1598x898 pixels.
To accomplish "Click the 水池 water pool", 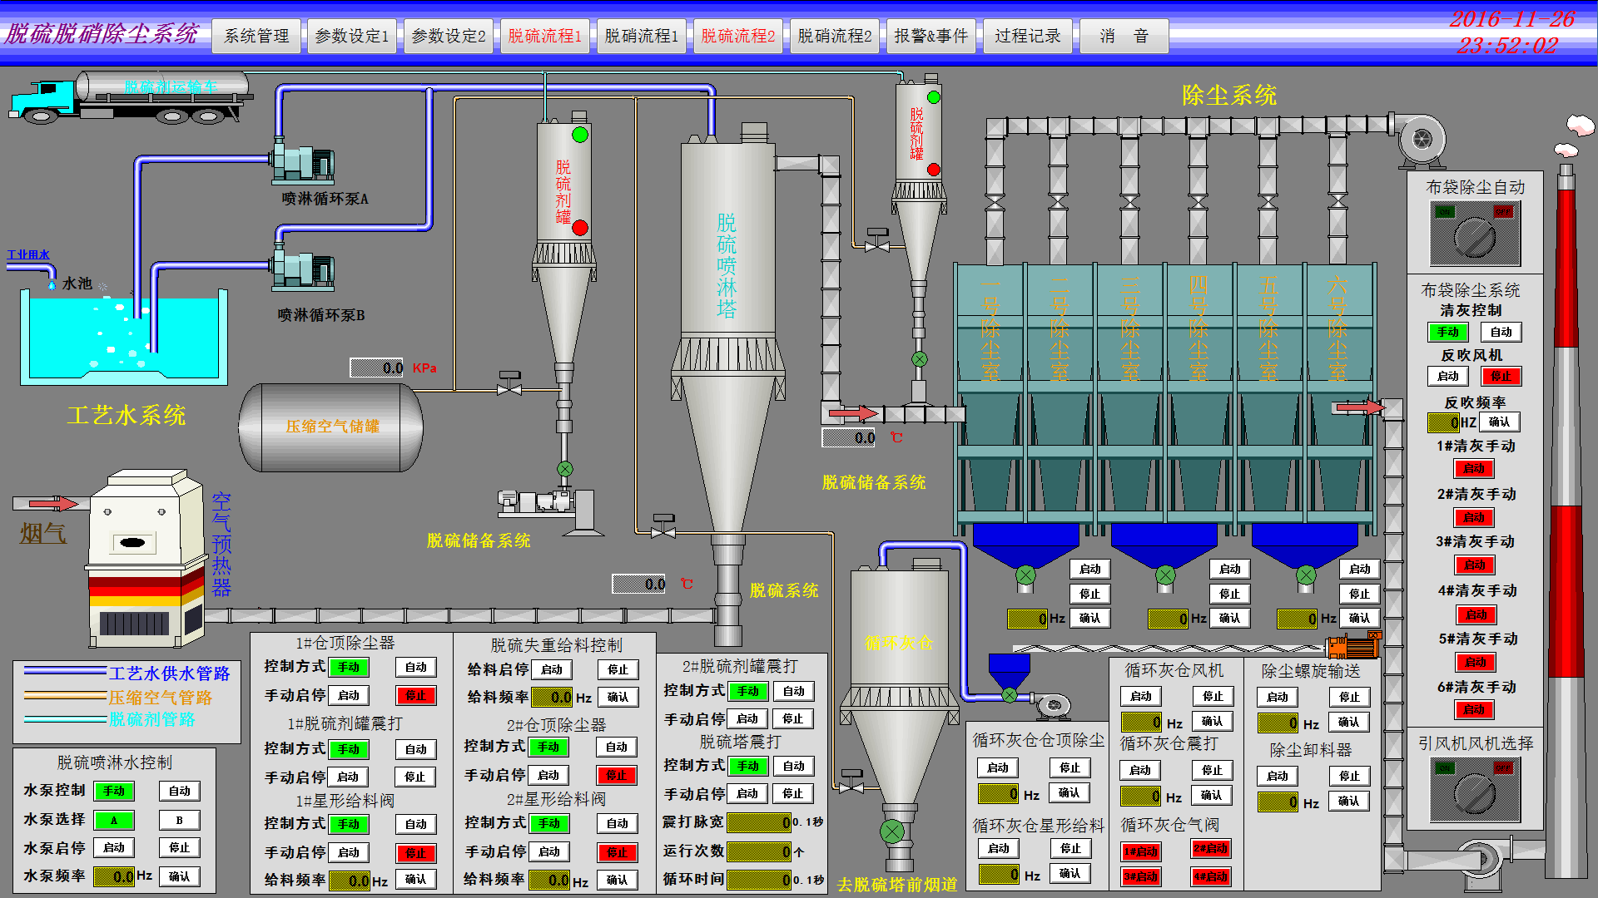I will [124, 339].
